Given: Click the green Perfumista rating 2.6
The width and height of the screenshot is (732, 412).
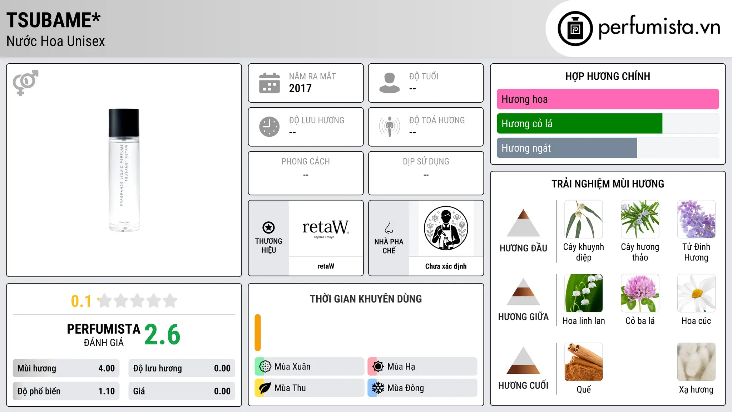Looking at the screenshot, I should [x=162, y=334].
